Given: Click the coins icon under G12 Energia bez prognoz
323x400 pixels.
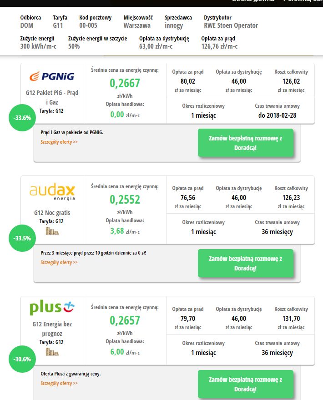Looking at the screenshot, I should [x=52, y=352].
